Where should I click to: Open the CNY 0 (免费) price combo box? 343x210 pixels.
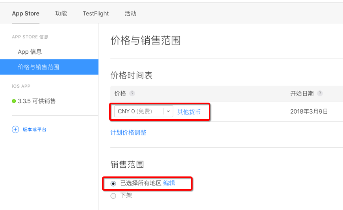tap(144, 111)
